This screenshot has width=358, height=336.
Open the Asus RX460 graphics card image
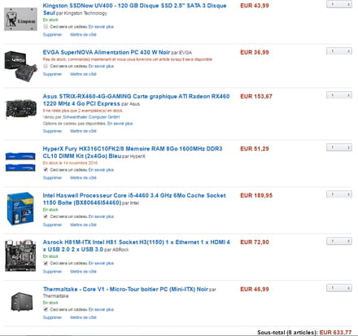(x=21, y=109)
